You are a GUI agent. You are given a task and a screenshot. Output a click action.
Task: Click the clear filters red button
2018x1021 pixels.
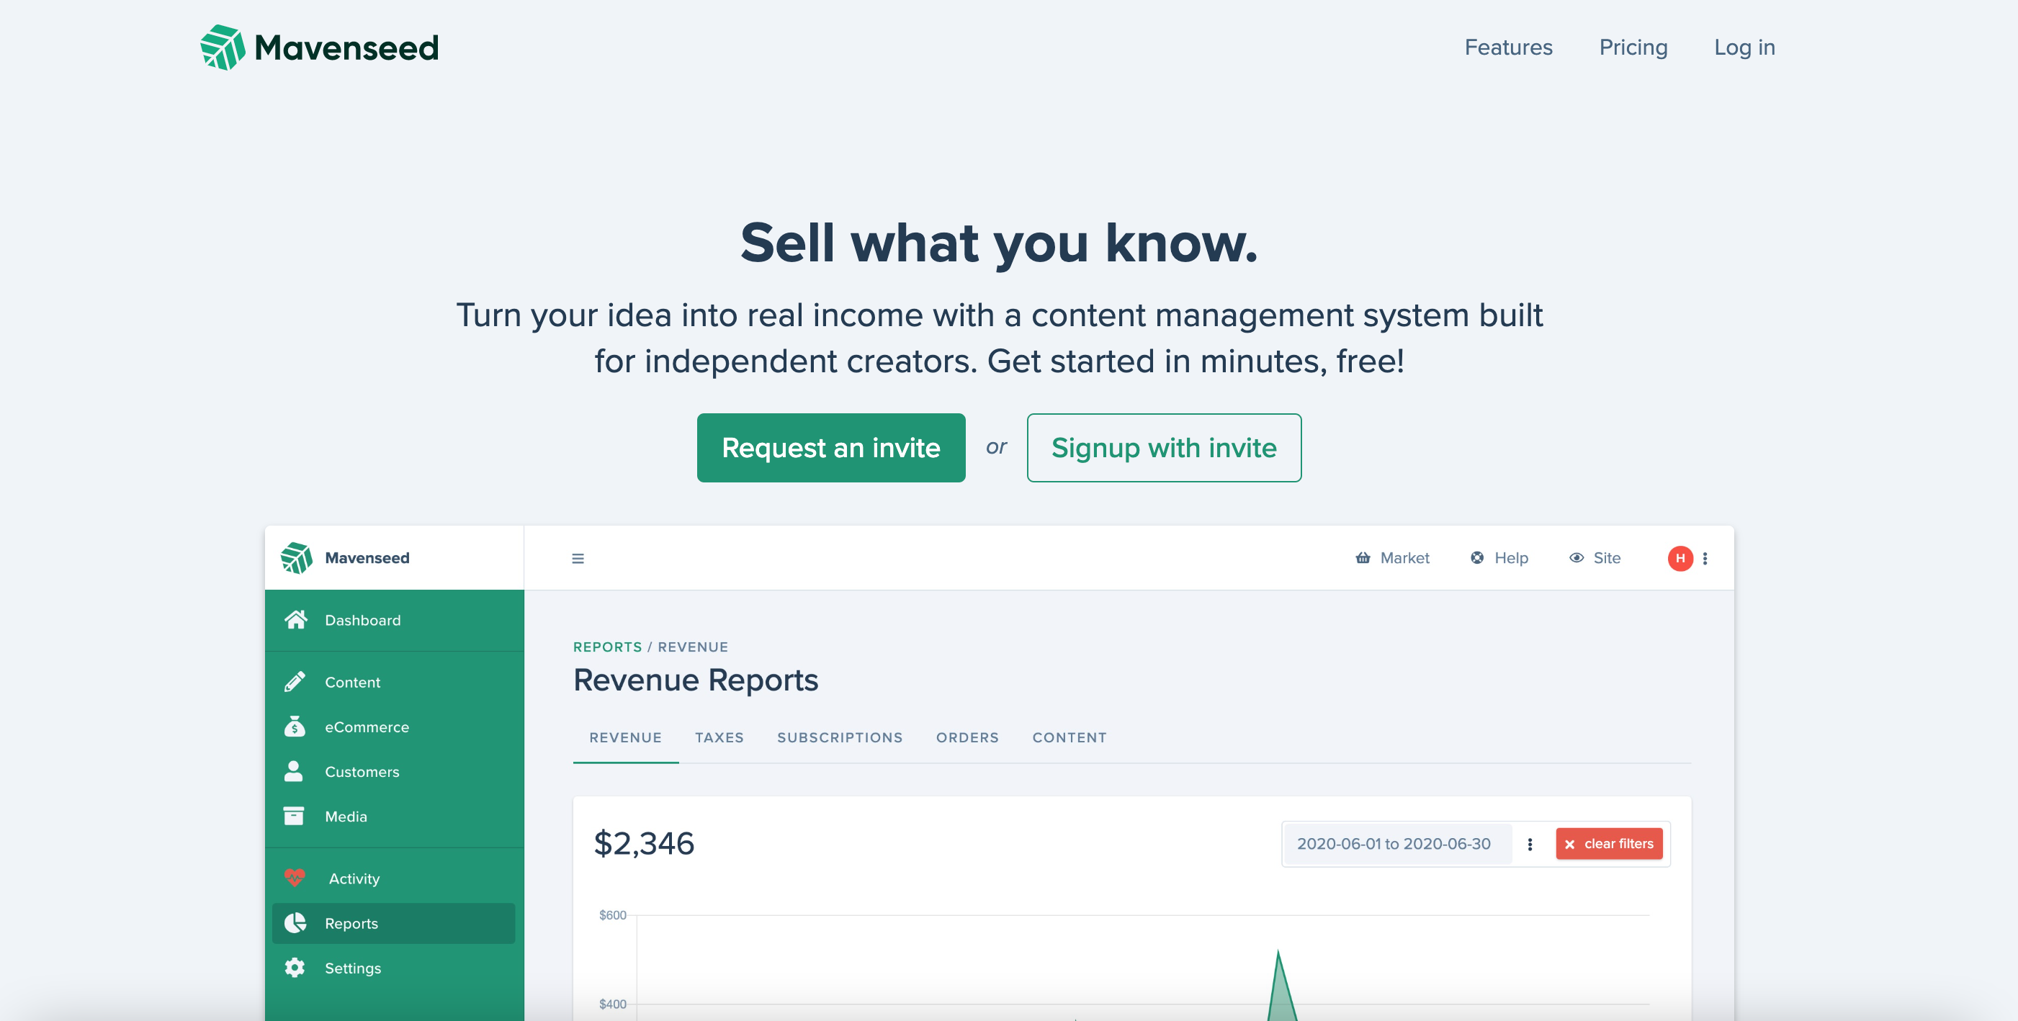[1608, 844]
